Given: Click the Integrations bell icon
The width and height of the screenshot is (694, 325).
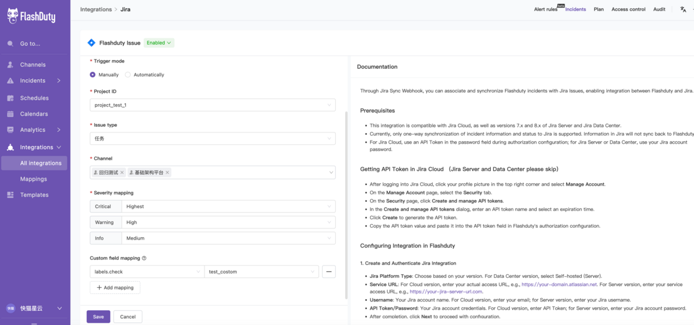Looking at the screenshot, I should tap(10, 147).
